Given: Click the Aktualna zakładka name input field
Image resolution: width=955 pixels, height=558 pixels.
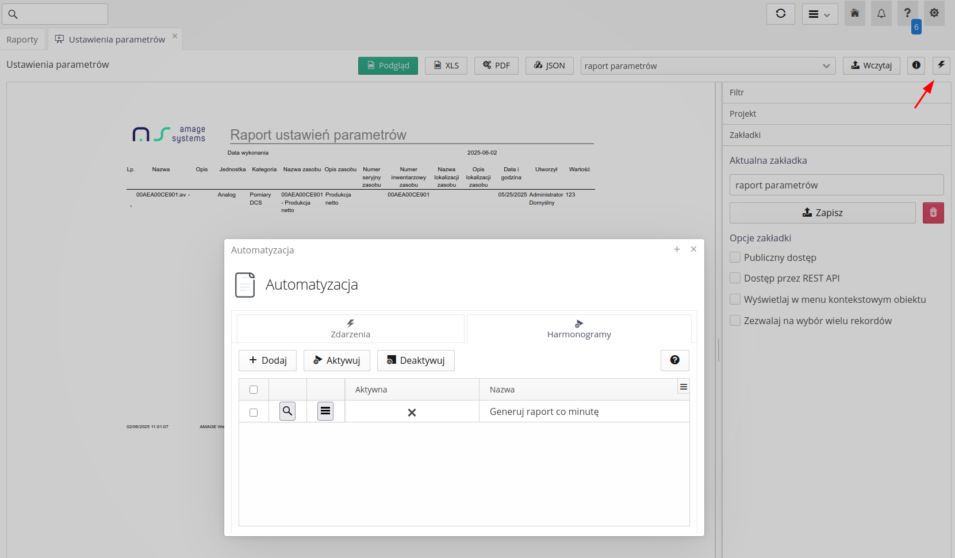Looking at the screenshot, I should tap(836, 185).
